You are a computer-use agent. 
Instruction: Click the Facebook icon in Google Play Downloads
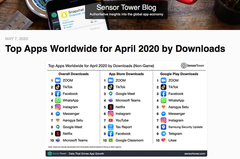coord(163,94)
